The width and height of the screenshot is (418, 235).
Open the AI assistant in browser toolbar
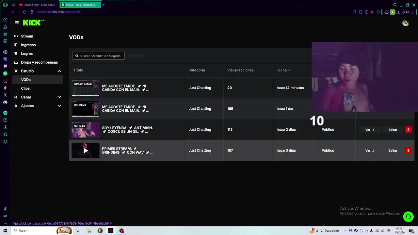406,12
